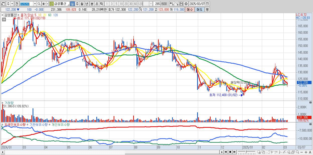Switch to the 월 monthly chart period
The width and height of the screenshot is (313, 155).
(82, 4)
